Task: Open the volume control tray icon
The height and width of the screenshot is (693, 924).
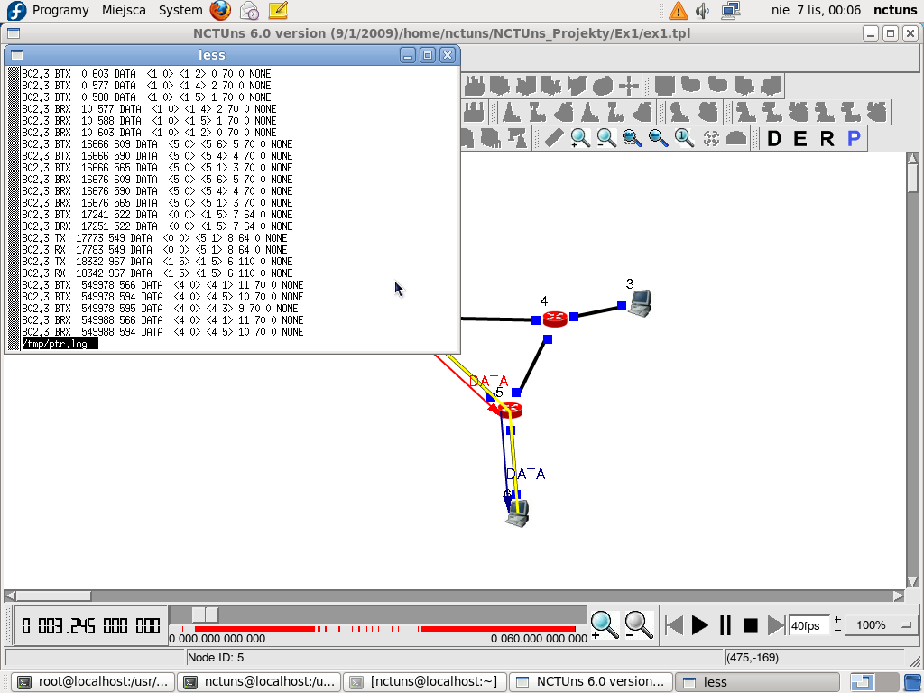Action: (702, 10)
